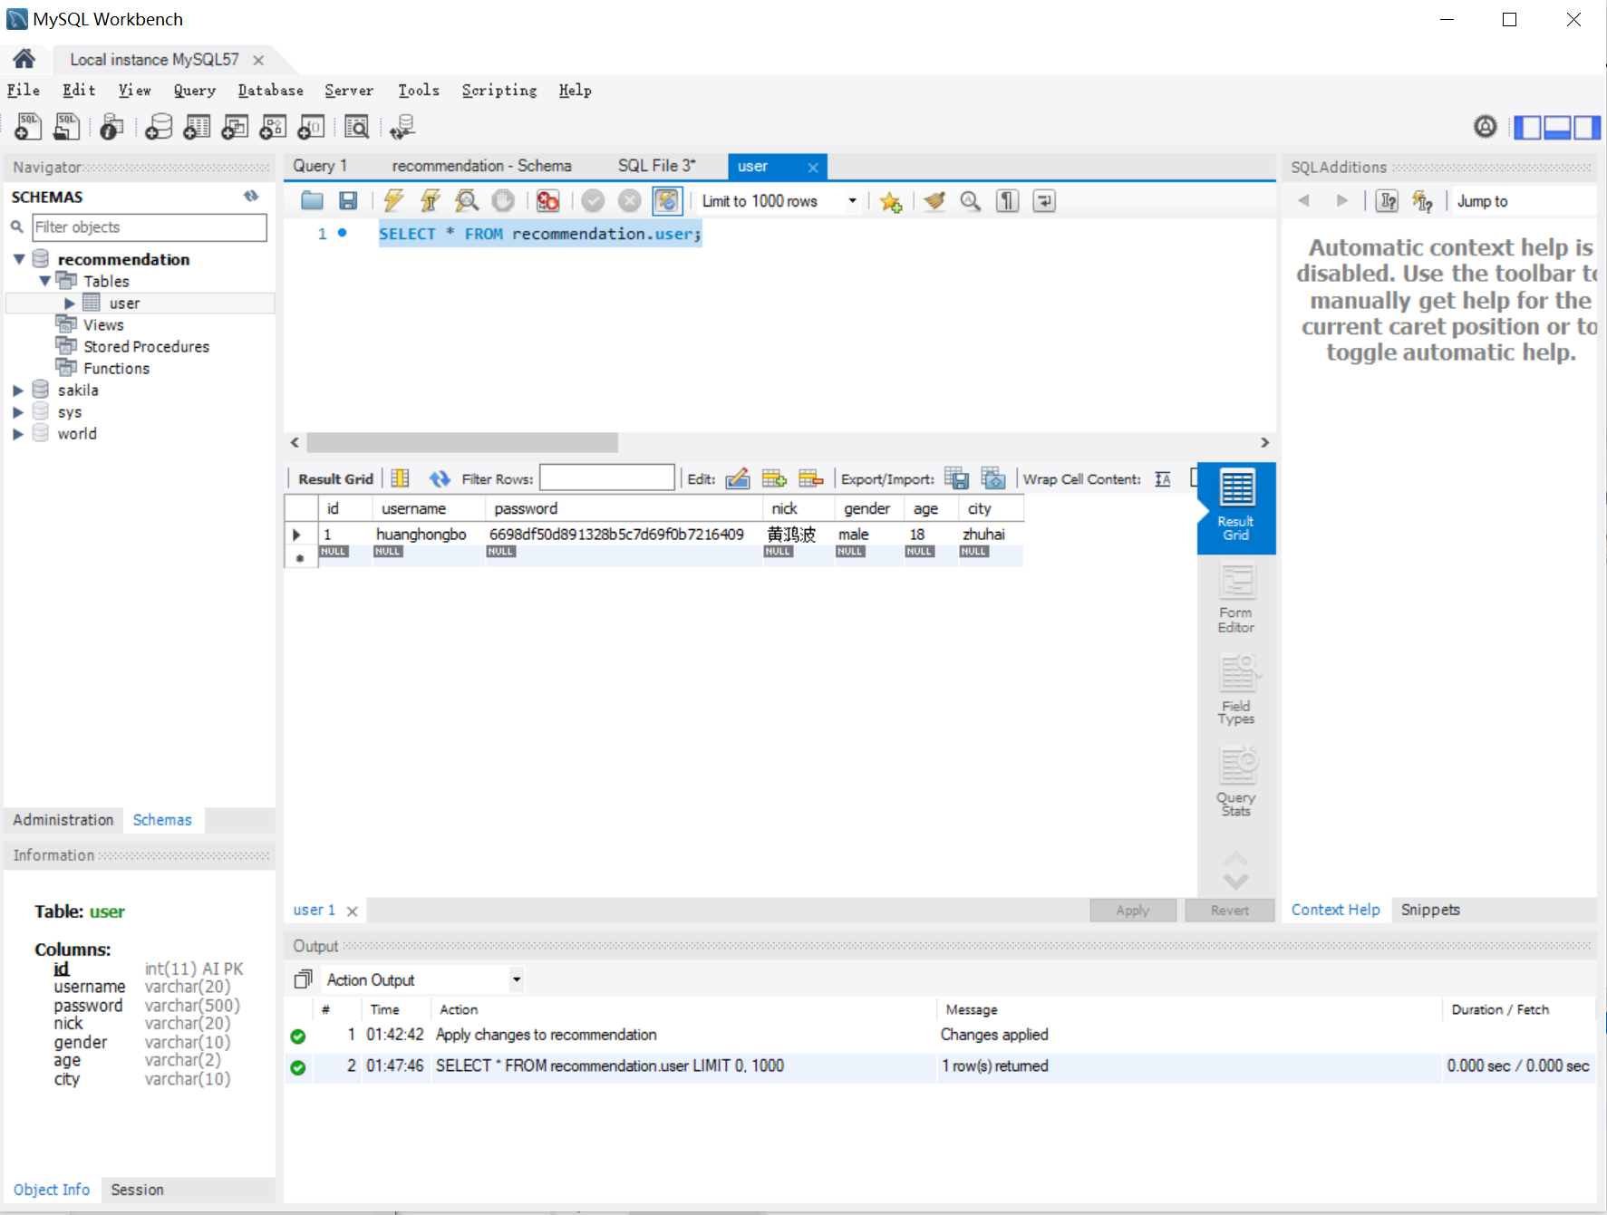Toggle invisible characters display (pilcrow icon)
This screenshot has height=1215, width=1607.
click(1007, 201)
